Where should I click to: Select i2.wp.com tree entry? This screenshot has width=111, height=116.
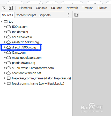(19, 53)
